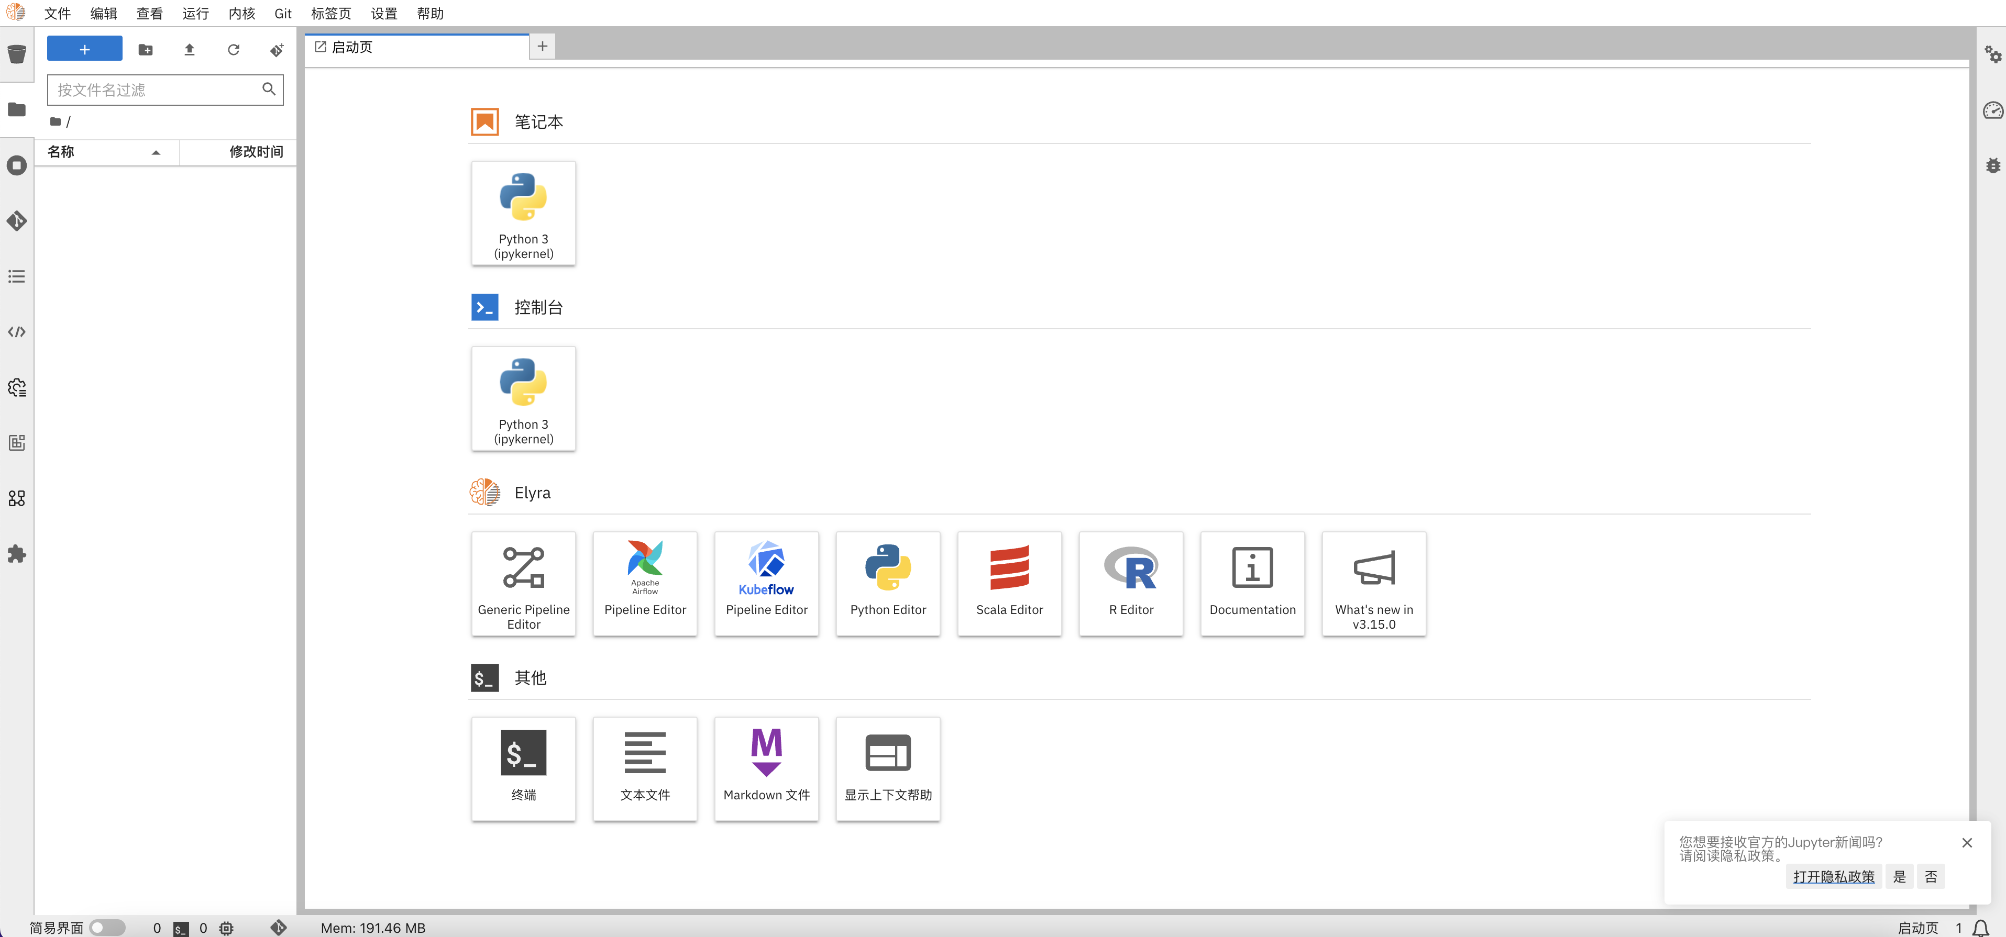The image size is (2006, 937).
Task: Sort files by 名称 column arrow
Action: click(156, 152)
